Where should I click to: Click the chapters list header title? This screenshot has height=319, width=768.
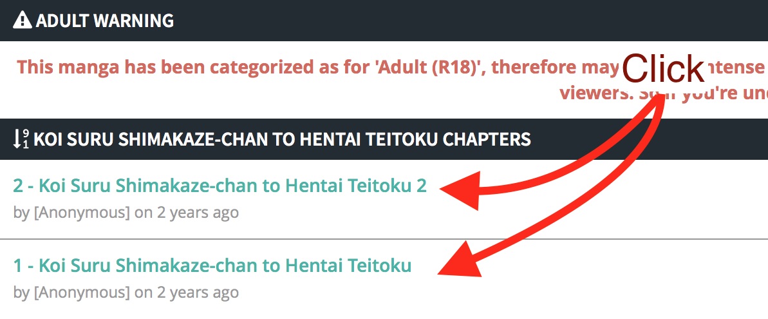click(282, 139)
